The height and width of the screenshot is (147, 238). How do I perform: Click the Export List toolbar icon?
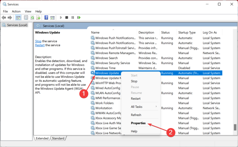[x=38, y=17]
